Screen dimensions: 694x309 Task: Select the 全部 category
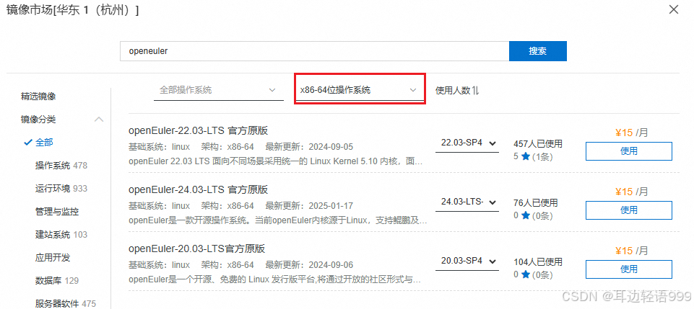[x=44, y=143]
